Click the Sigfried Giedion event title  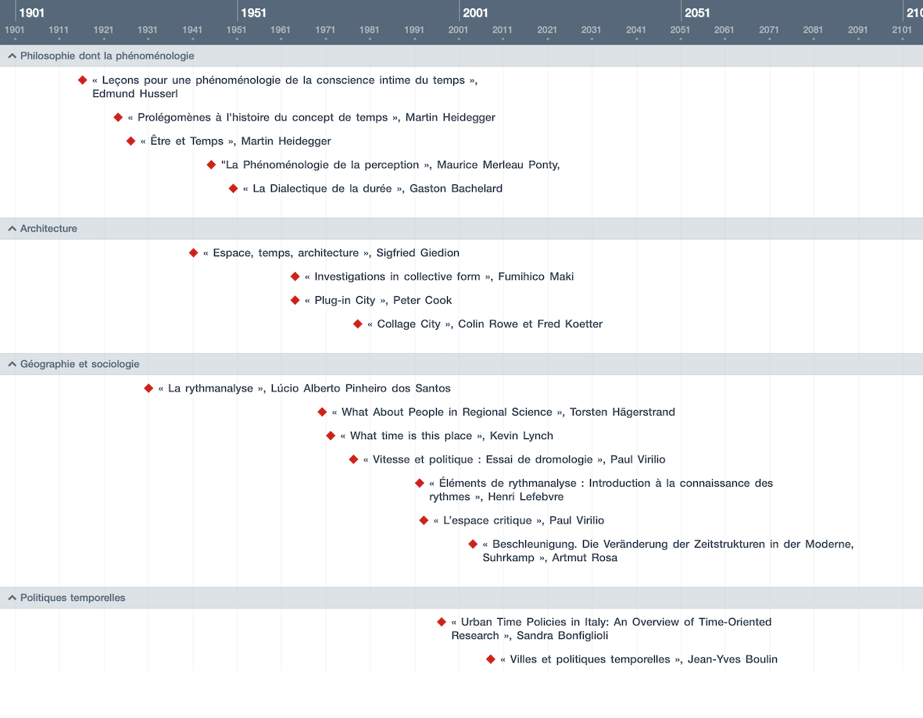click(331, 252)
